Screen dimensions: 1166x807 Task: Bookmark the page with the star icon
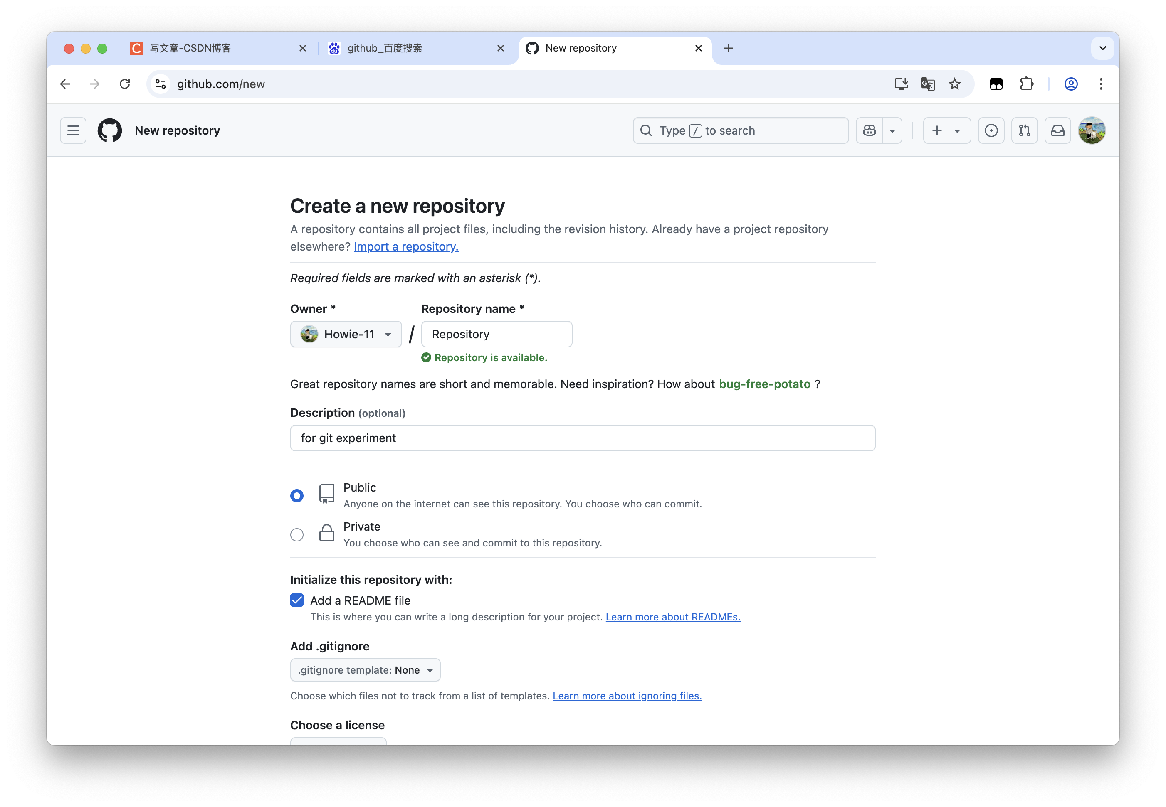click(955, 84)
